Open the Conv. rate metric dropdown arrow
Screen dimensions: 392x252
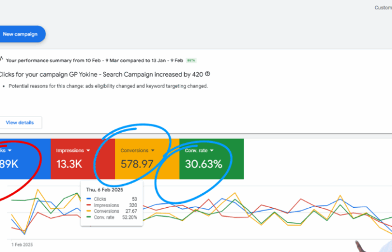212,151
